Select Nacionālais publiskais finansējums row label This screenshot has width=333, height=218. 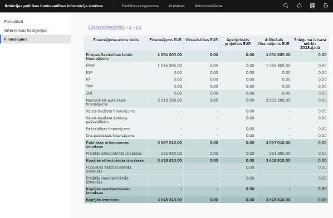point(106,102)
